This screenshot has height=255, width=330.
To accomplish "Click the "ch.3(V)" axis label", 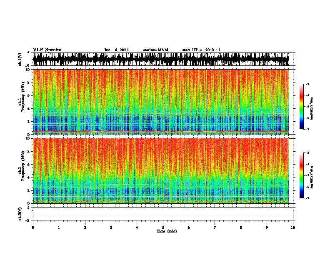I will [20, 214].
